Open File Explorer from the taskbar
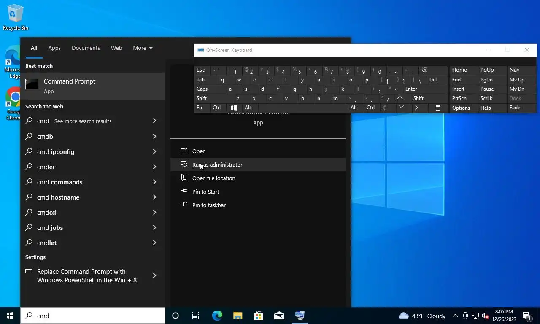The image size is (540, 324). [238, 316]
